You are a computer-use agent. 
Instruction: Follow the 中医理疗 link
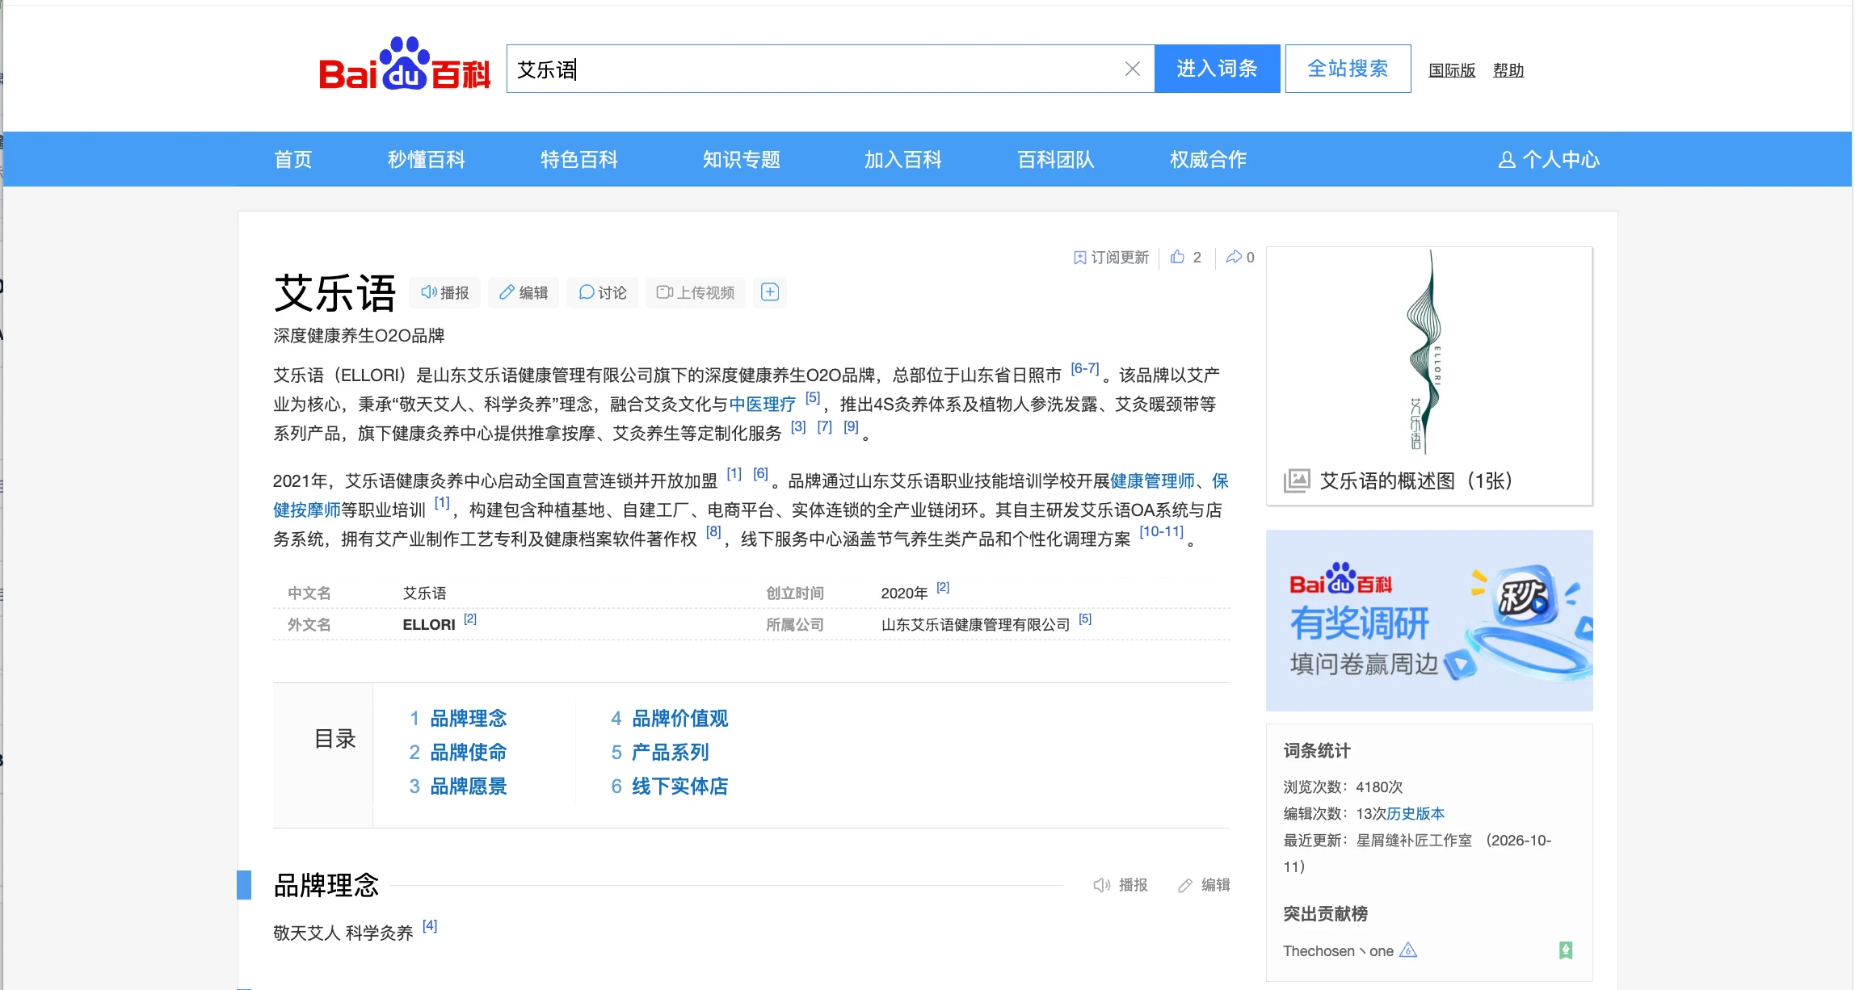click(763, 404)
